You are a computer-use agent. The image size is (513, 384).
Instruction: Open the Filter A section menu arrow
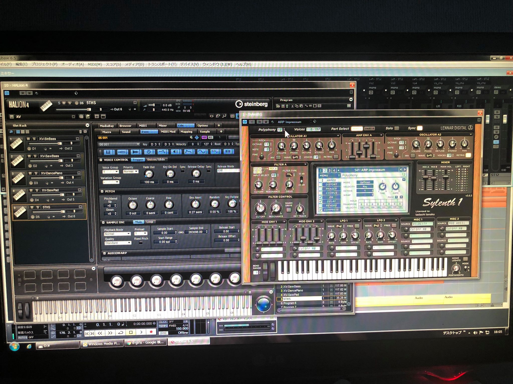[305, 164]
